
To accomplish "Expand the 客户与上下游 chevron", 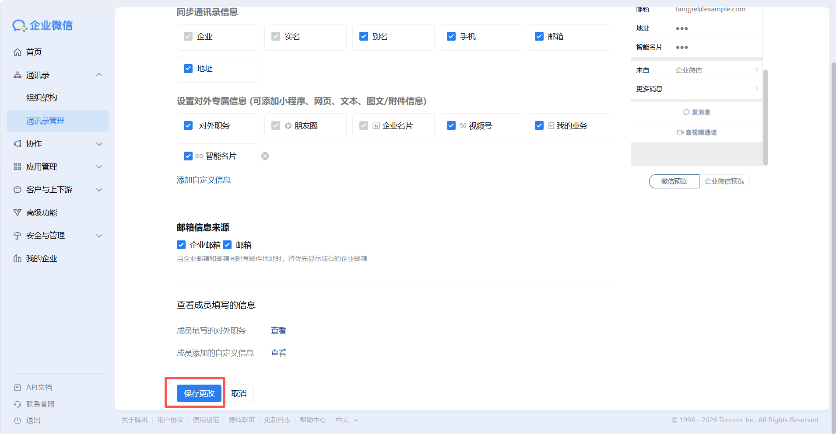I will coord(99,190).
